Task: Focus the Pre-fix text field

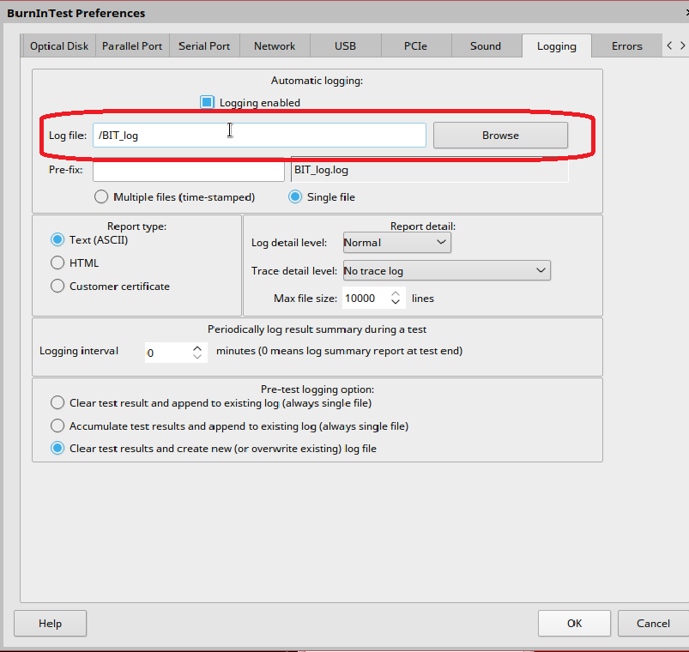Action: 189,170
